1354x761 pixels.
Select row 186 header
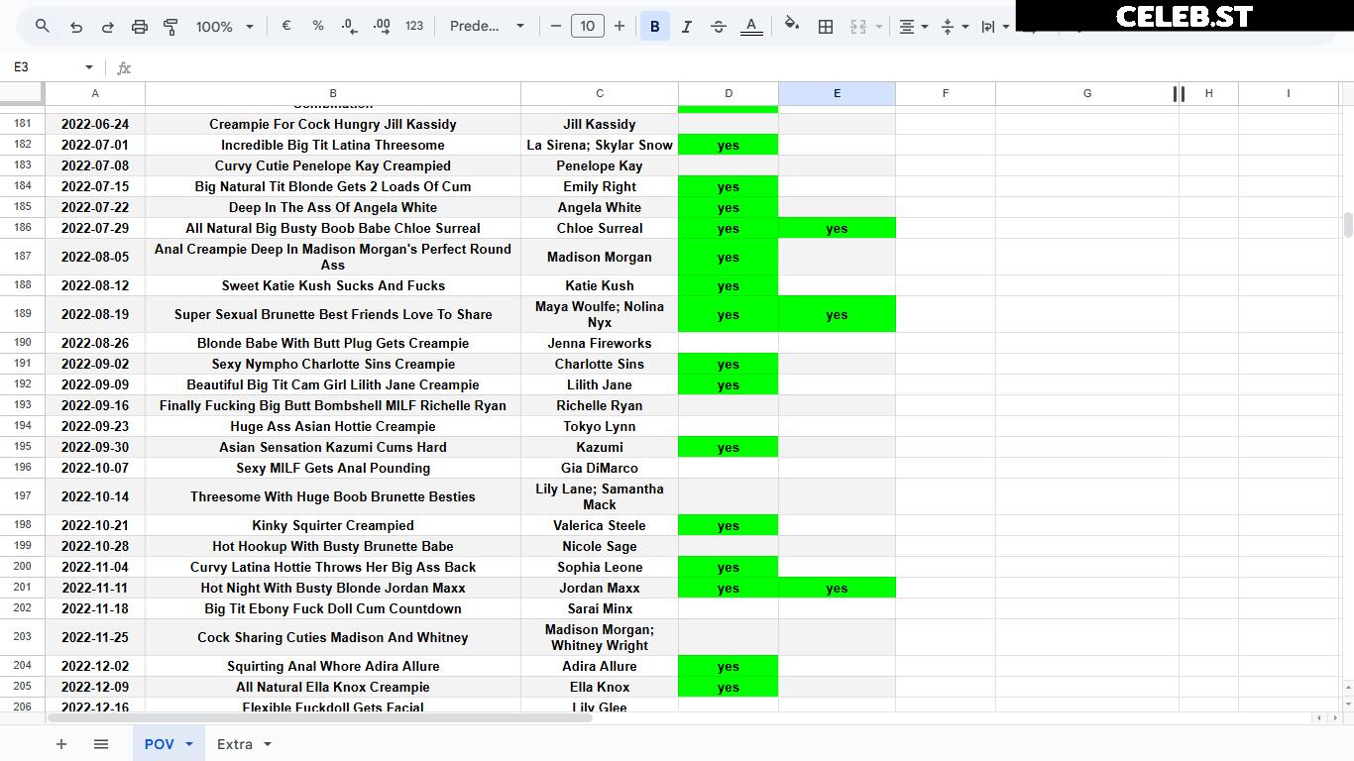[23, 228]
